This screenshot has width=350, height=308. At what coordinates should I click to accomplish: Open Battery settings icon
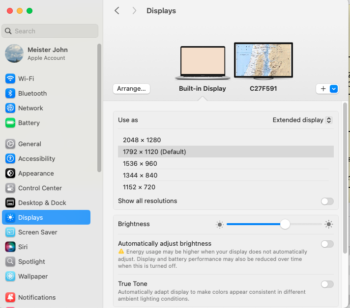(10, 123)
